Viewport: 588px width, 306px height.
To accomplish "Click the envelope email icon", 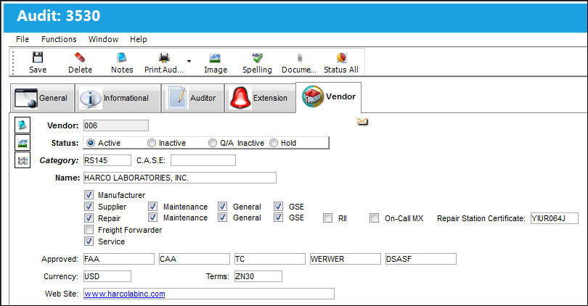I will pyautogui.click(x=362, y=121).
